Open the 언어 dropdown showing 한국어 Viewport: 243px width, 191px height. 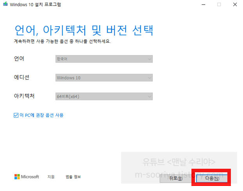pos(104,59)
